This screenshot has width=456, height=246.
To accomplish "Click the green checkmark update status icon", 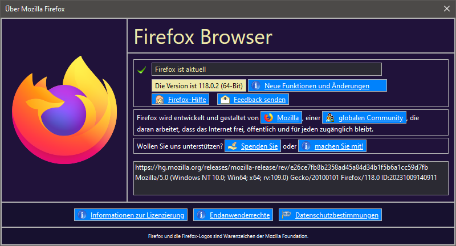I will (141, 69).
